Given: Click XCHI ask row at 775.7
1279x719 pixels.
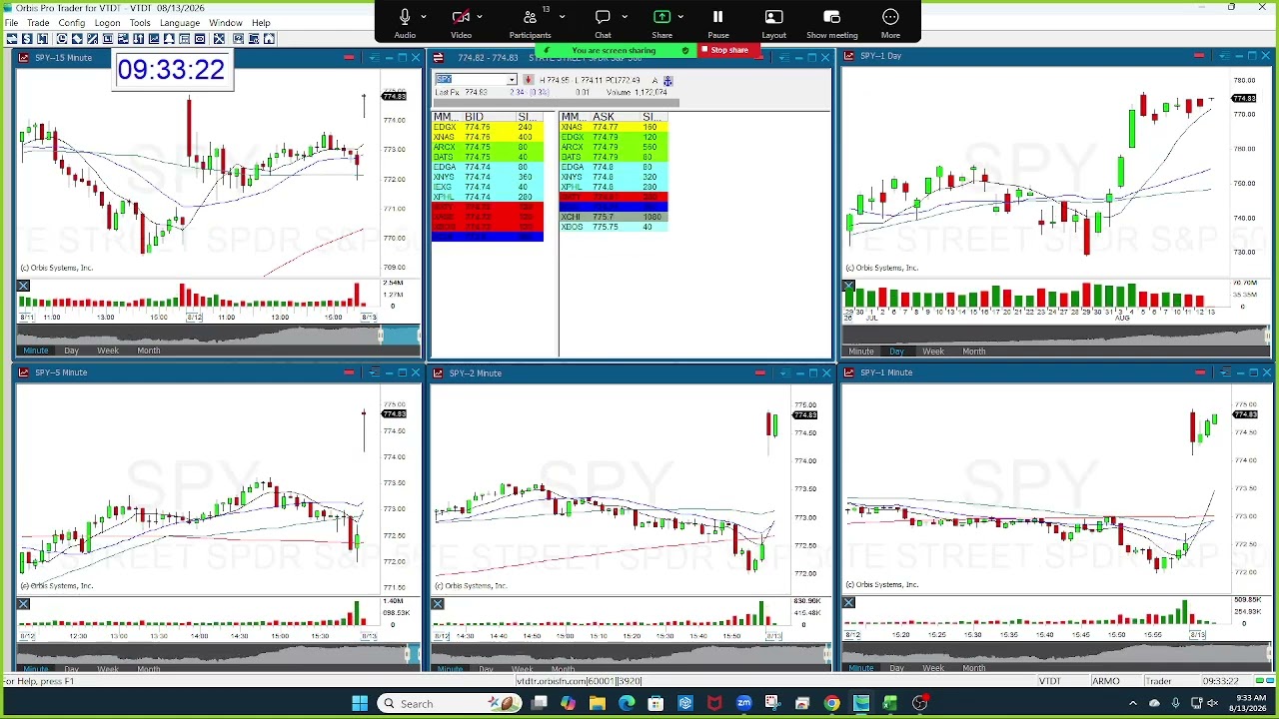Looking at the screenshot, I should click(x=614, y=217).
